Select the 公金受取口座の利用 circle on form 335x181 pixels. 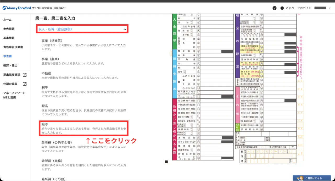tap(293, 147)
